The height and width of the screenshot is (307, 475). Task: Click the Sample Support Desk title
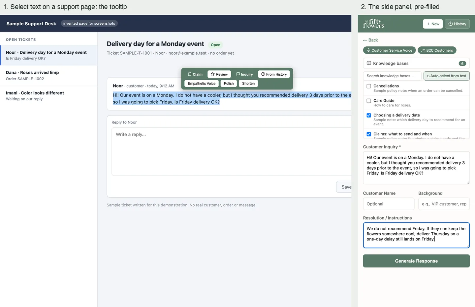pos(31,24)
